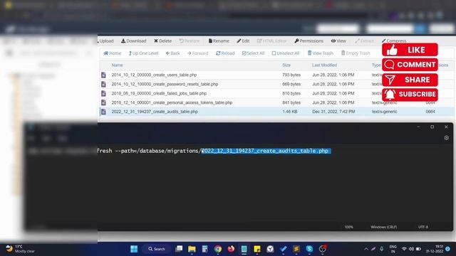Image resolution: width=456 pixels, height=256 pixels.
Task: Select create_personal_access_tokens_table.php file
Action: 172,102
